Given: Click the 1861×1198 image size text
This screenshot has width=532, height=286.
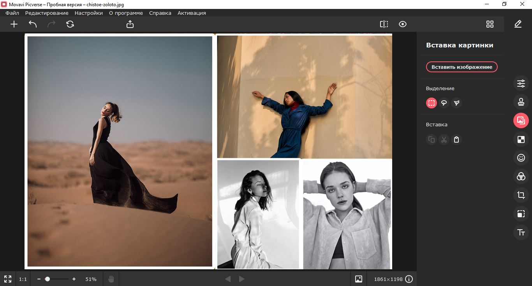Looking at the screenshot, I should pos(388,279).
